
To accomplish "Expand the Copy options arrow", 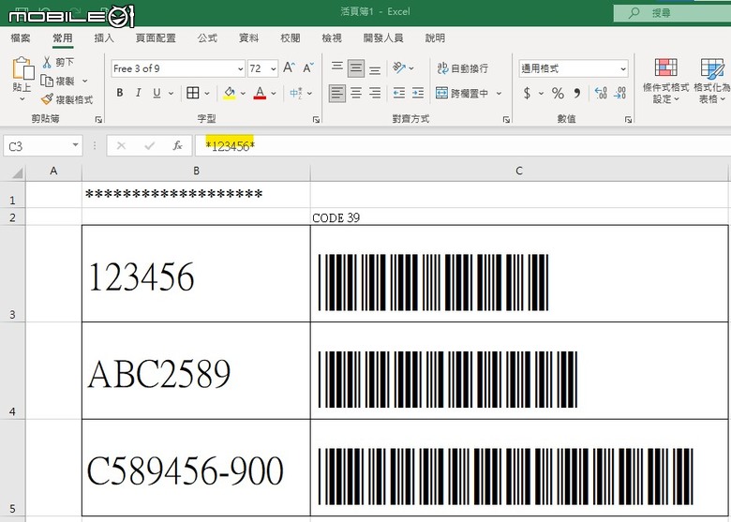I will click(x=85, y=81).
